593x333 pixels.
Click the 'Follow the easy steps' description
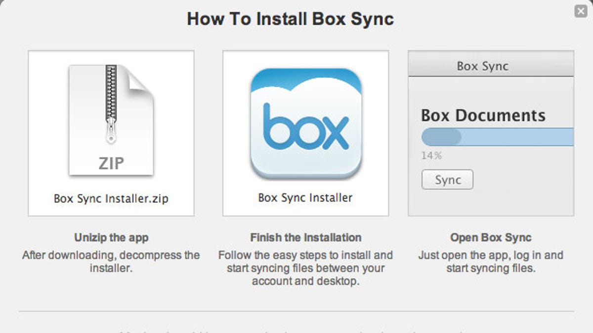[306, 268]
